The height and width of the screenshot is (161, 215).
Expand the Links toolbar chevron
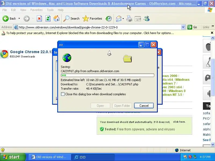point(213,26)
